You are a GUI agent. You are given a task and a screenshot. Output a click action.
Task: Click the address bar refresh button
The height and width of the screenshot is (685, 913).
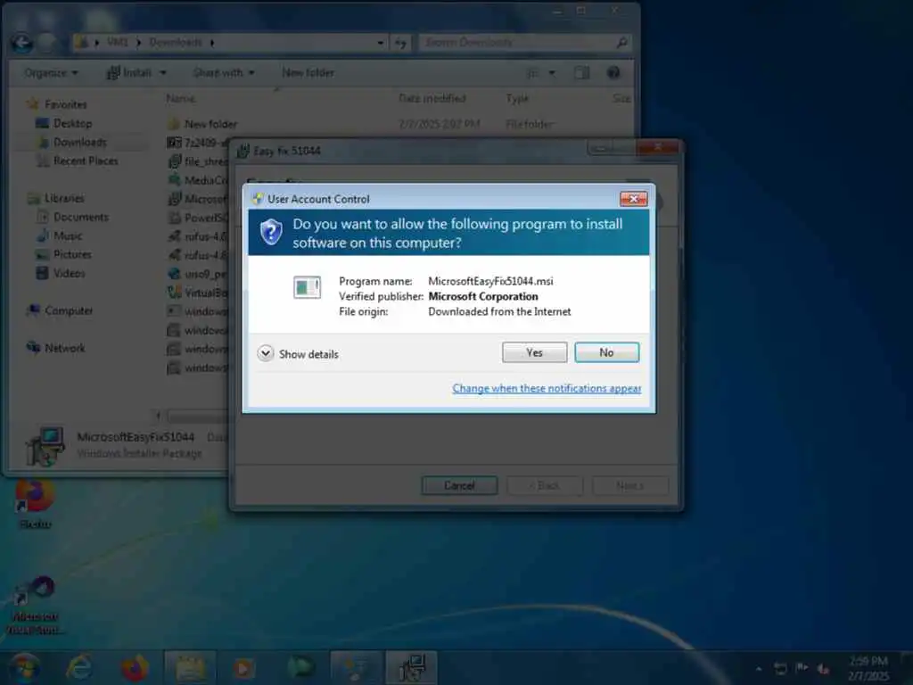(x=400, y=43)
